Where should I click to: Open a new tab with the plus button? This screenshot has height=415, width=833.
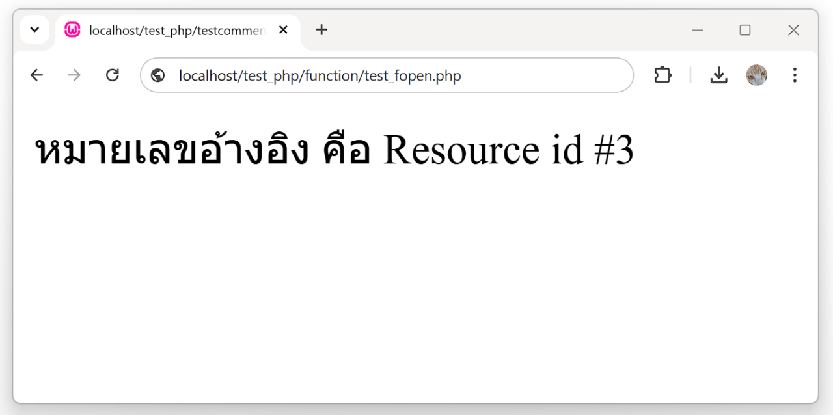pos(321,30)
